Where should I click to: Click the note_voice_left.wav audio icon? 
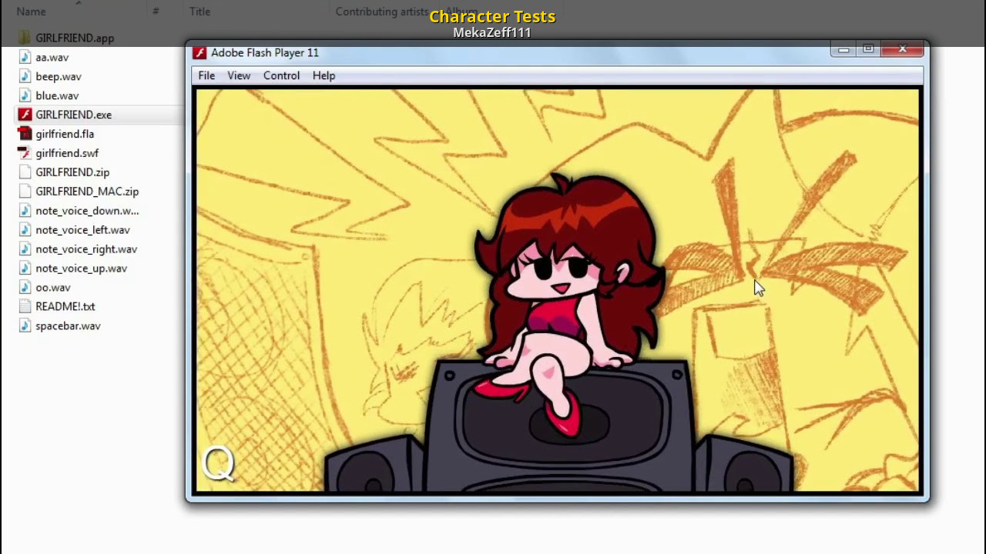(25, 230)
